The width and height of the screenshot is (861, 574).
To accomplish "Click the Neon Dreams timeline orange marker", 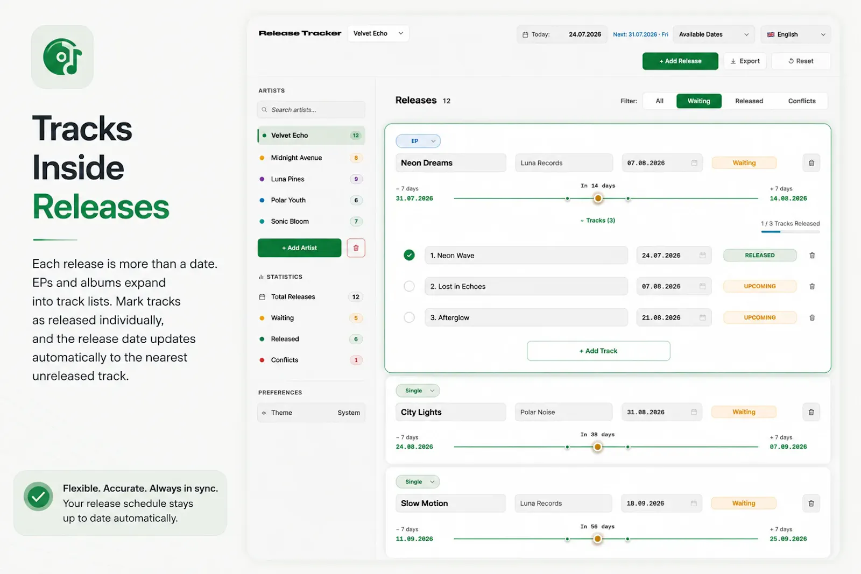I will 598,199.
